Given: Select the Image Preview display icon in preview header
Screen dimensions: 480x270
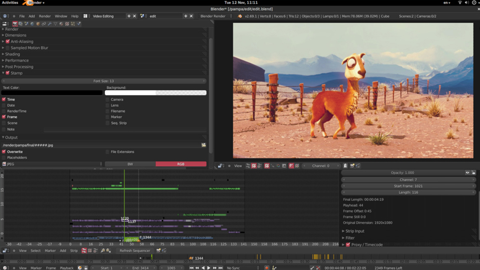Looking at the screenshot, I should pyautogui.click(x=267, y=166).
